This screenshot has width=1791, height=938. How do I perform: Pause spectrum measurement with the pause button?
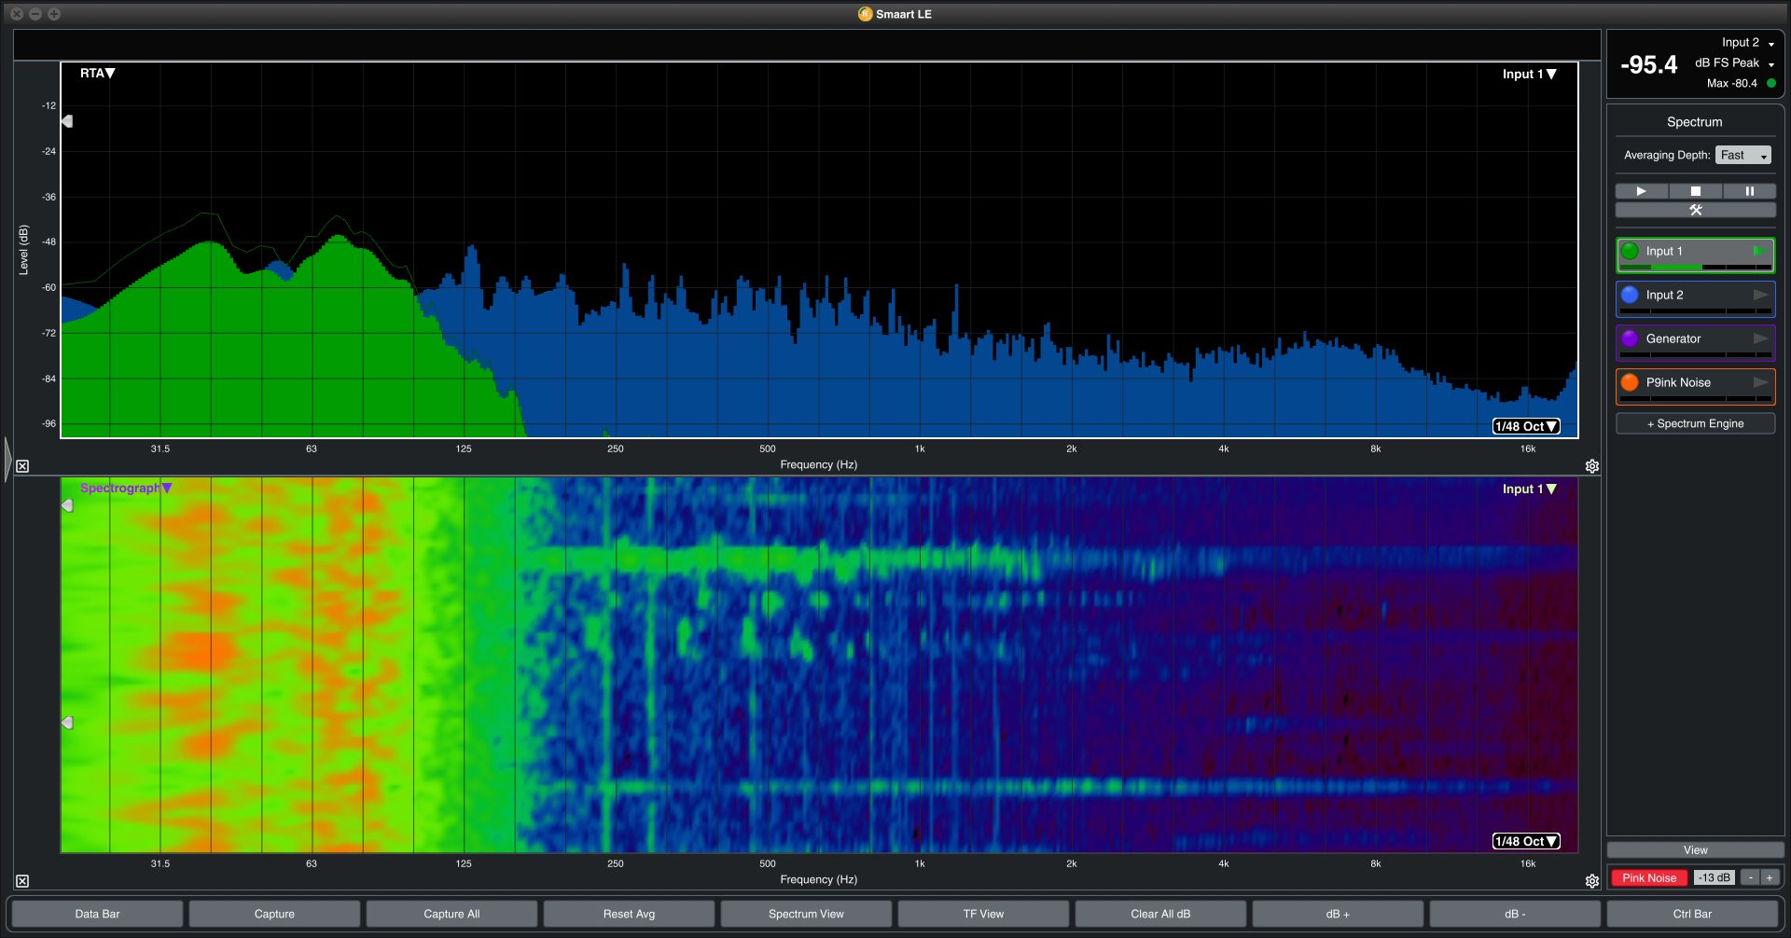(1749, 191)
